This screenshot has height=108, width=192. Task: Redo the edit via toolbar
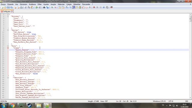(x=40, y=7)
